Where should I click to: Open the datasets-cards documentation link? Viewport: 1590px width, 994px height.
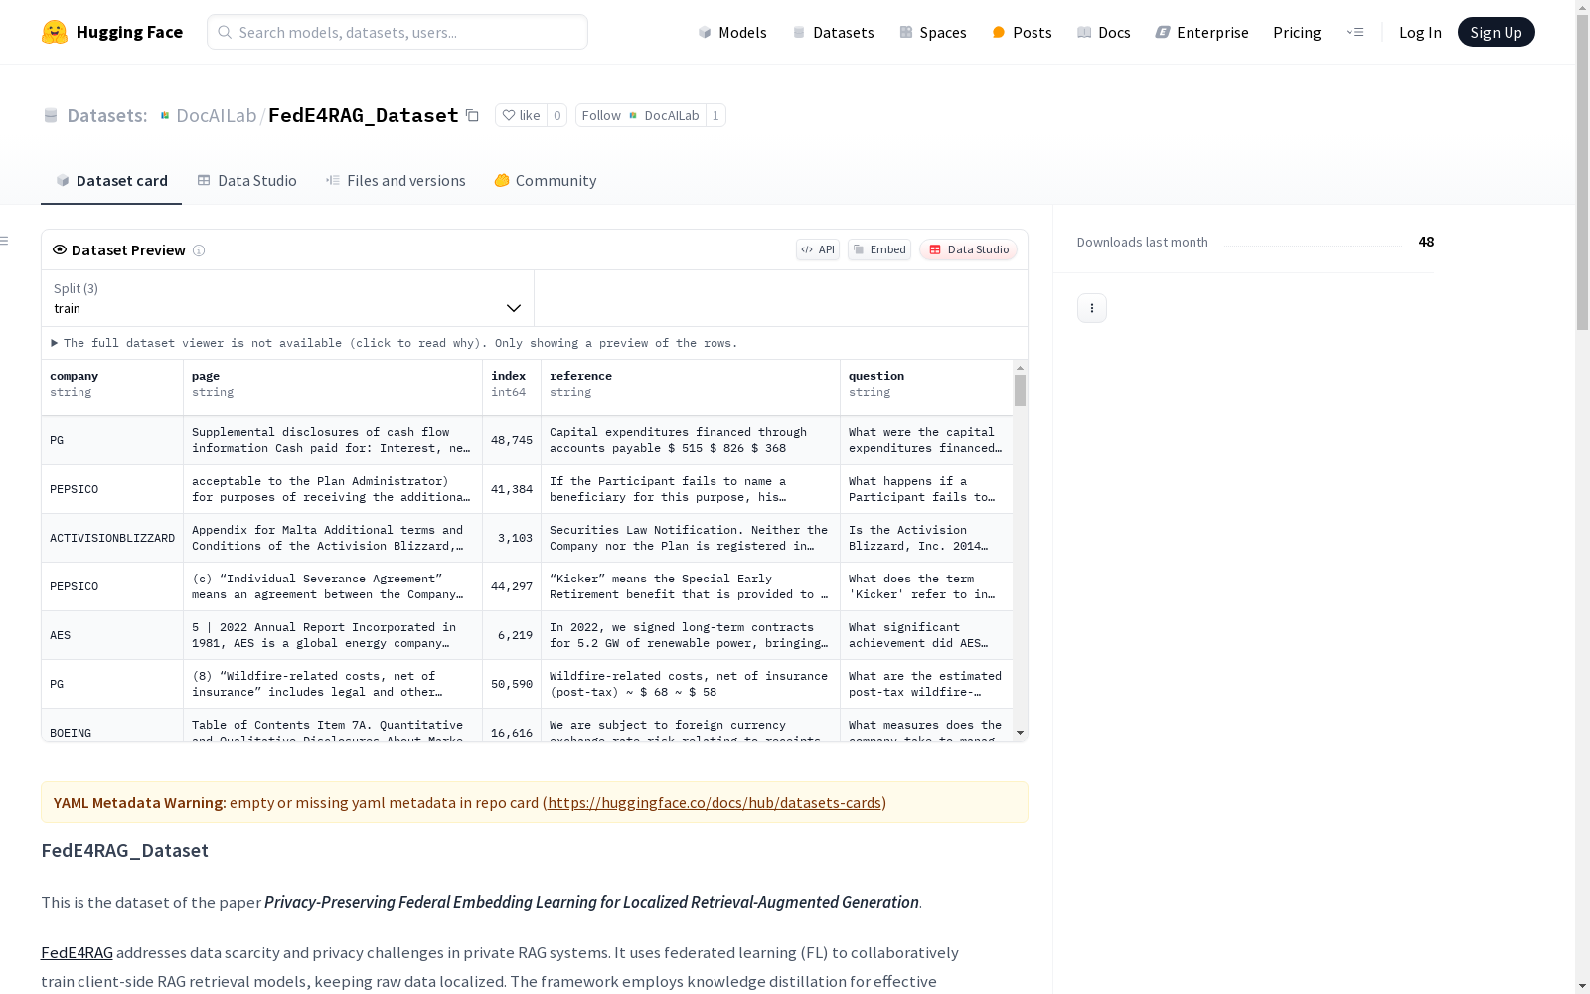point(715,803)
